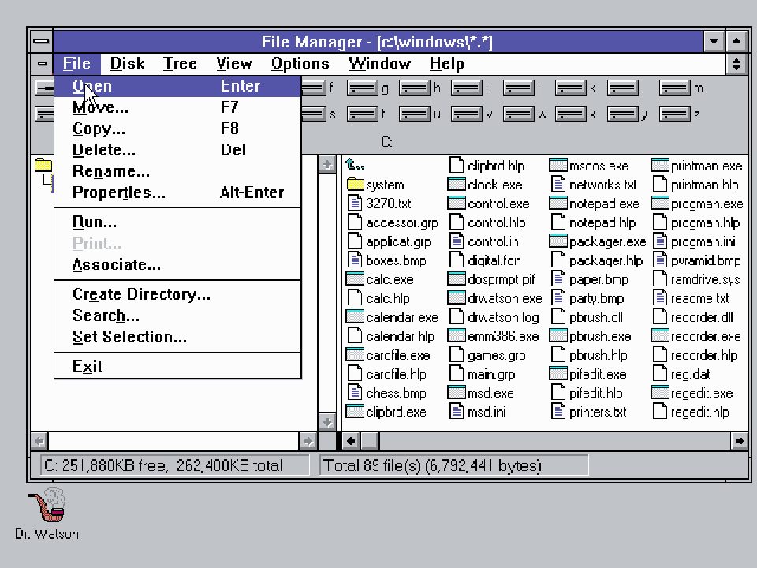The height and width of the screenshot is (568, 757).
Task: Choose Move... from File menu
Action: (x=177, y=107)
